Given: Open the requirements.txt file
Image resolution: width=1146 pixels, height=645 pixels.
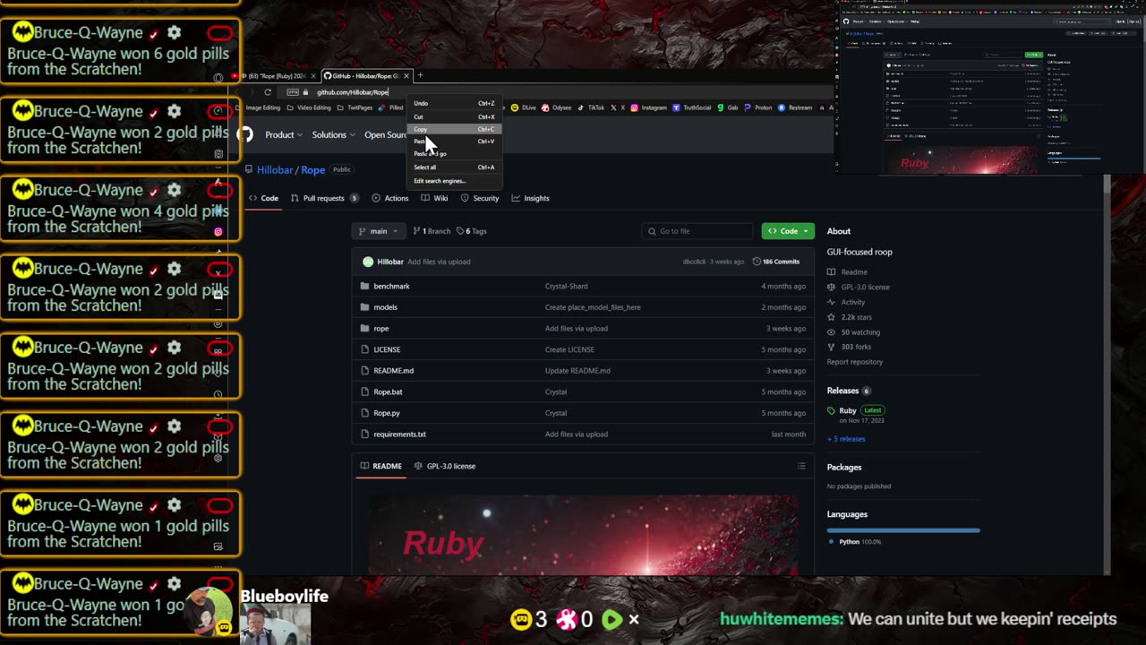Looking at the screenshot, I should click(x=399, y=434).
